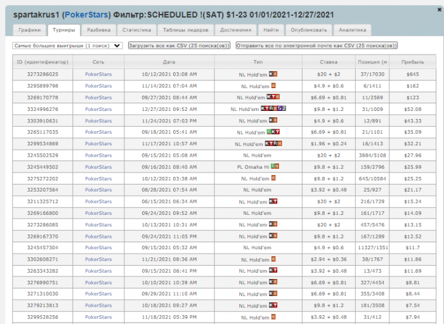Open PokerStars link in row 3253207564
444x324 pixels.
98,190
